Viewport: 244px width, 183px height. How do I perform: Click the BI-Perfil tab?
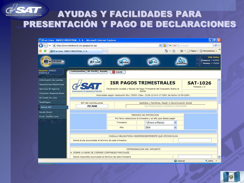click(92, 71)
